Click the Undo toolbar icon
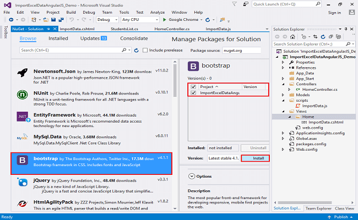Screen dimensions: 358x220 coord(72,20)
